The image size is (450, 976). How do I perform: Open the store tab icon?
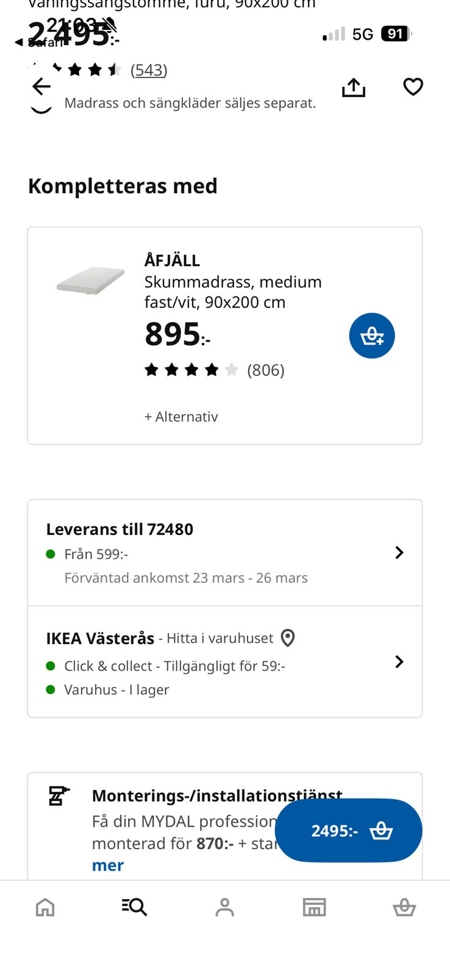(x=314, y=907)
